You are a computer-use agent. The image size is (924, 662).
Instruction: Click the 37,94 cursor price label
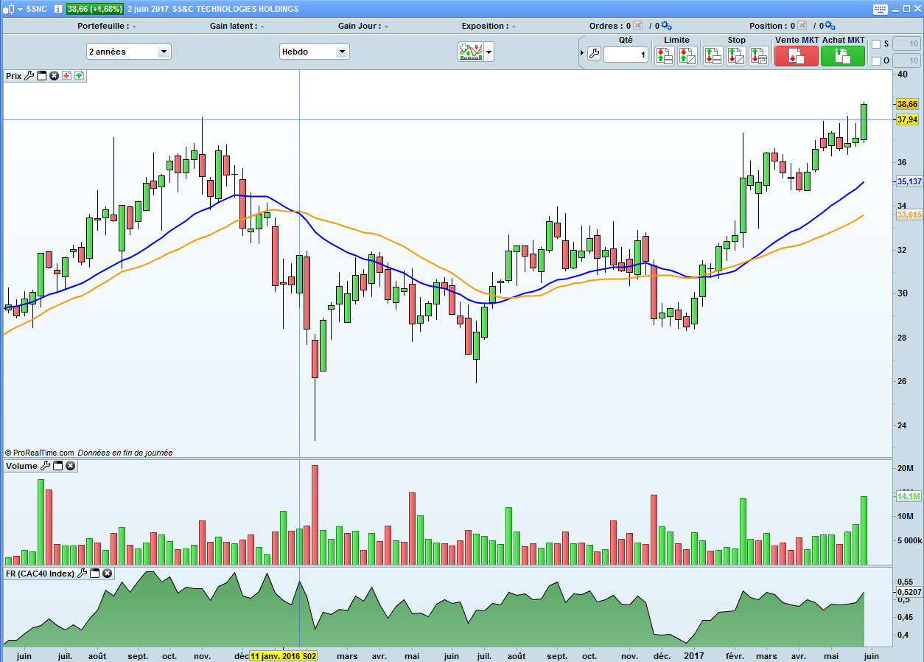907,119
